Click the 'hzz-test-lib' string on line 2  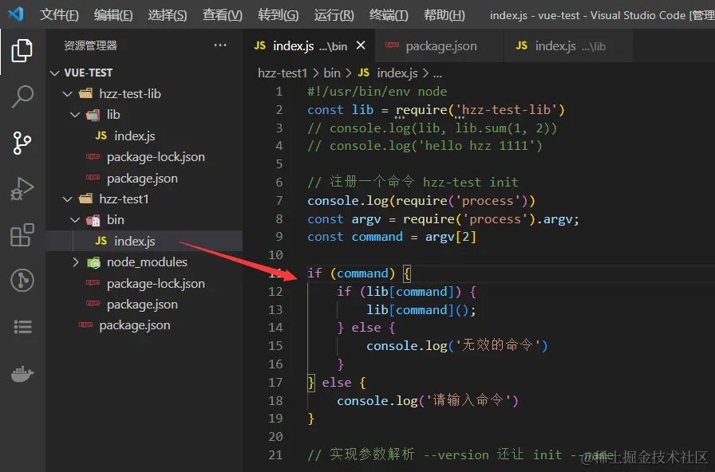click(x=507, y=110)
